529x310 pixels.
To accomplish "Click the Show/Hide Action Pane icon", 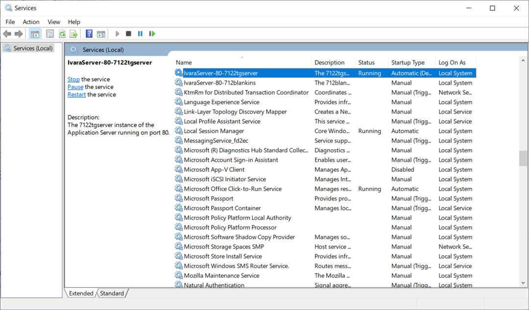I will 101,34.
